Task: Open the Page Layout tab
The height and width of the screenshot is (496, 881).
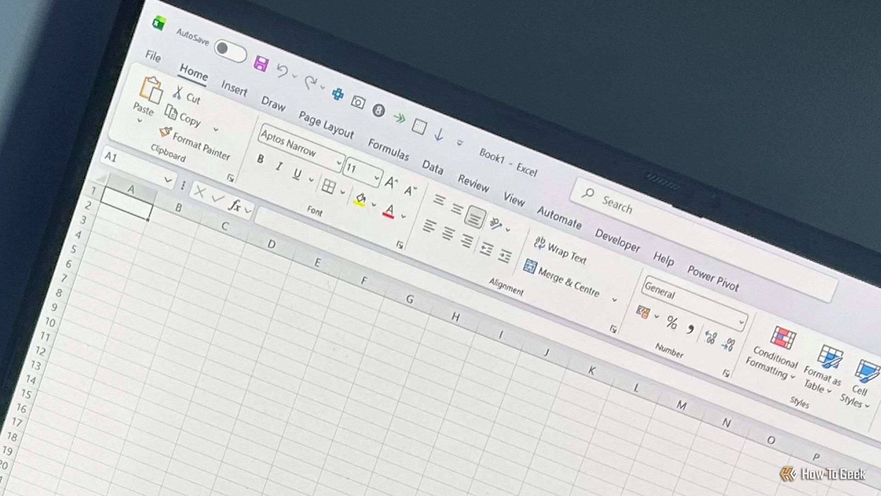Action: pos(326,125)
